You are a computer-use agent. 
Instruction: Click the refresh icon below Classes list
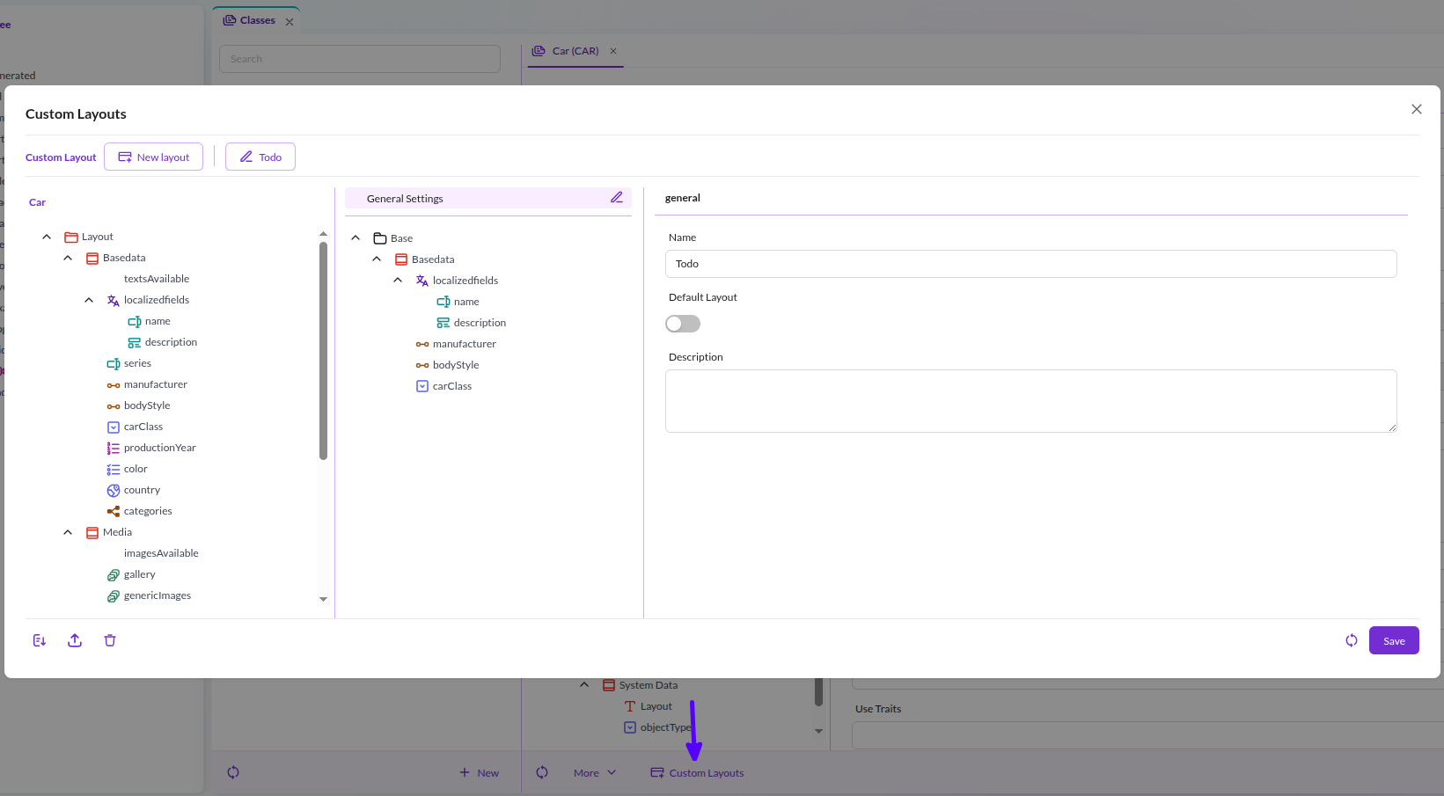point(233,772)
